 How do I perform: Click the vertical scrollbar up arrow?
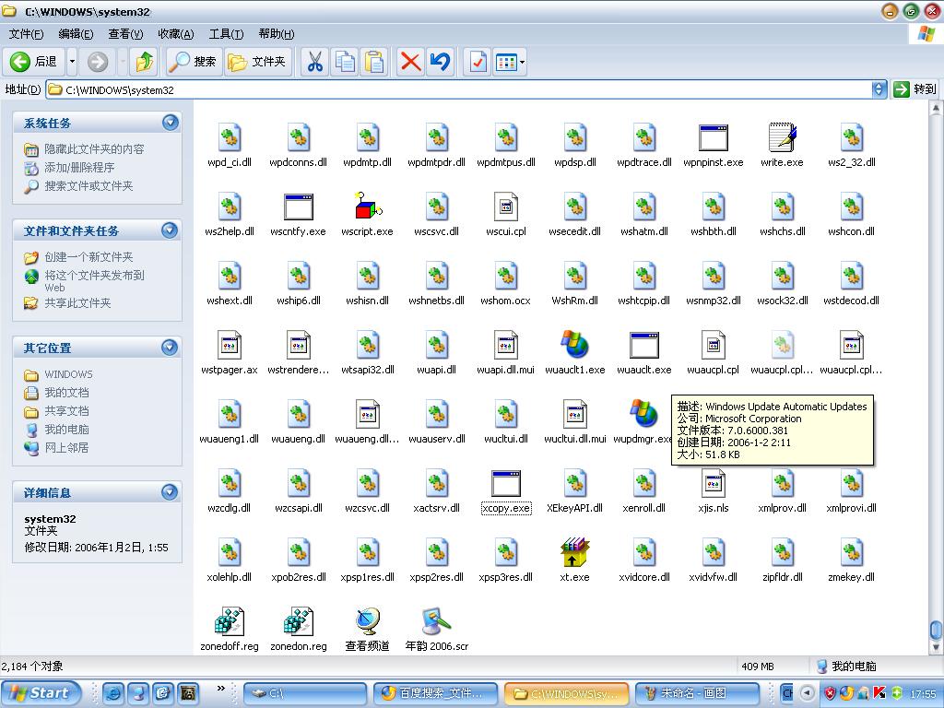click(x=936, y=108)
